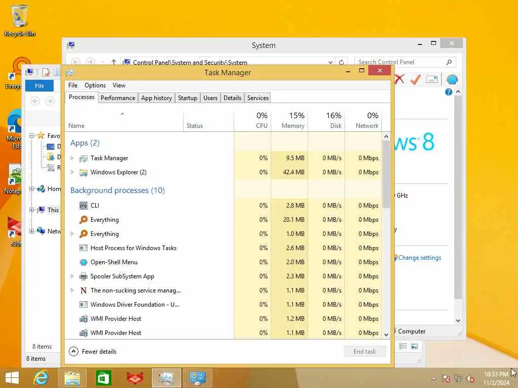The image size is (518, 388).
Task: Click the NSSM letter N icon
Action: click(83, 290)
